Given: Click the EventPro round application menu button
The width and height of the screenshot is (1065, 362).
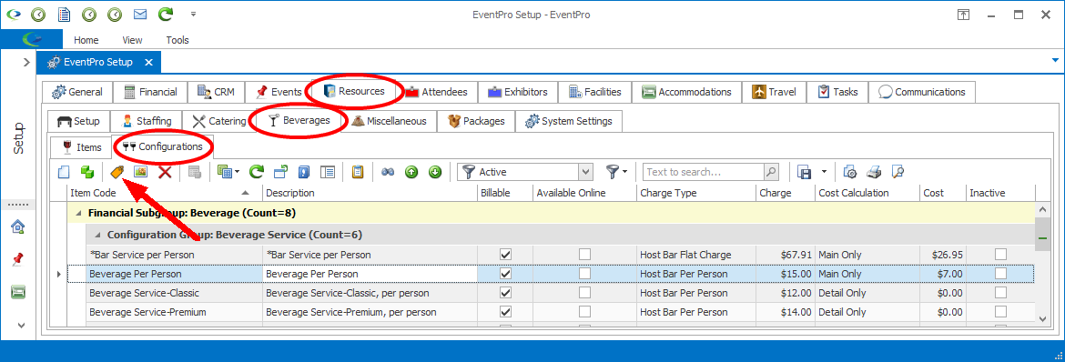Looking at the screenshot, I should [x=31, y=40].
